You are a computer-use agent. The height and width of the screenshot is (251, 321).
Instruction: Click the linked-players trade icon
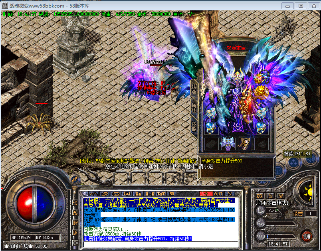(149, 194)
